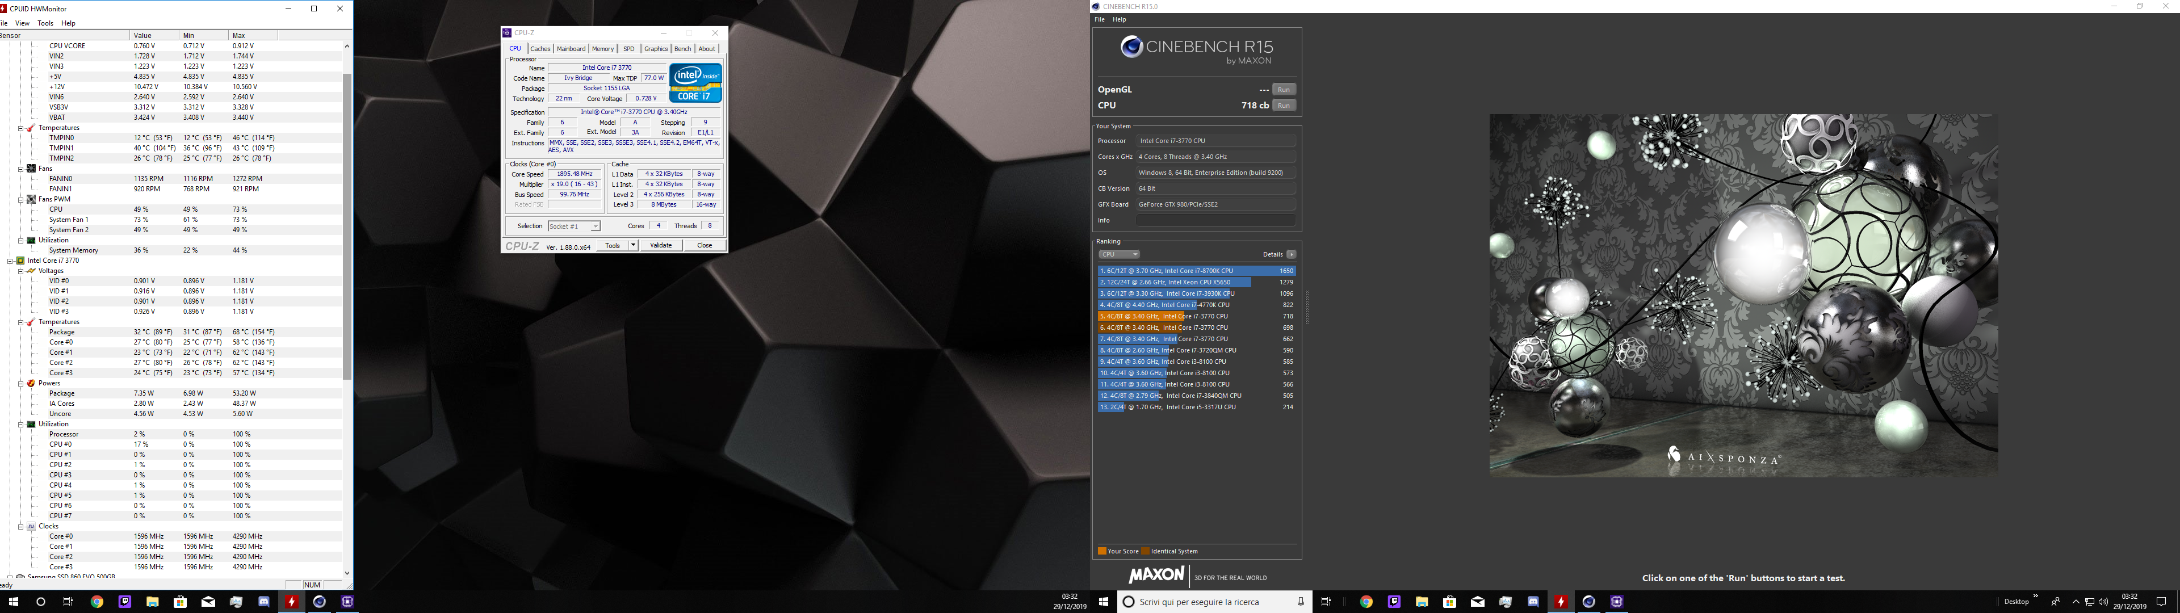Open the File menu in Cinebench
The height and width of the screenshot is (613, 2180).
pyautogui.click(x=1099, y=19)
